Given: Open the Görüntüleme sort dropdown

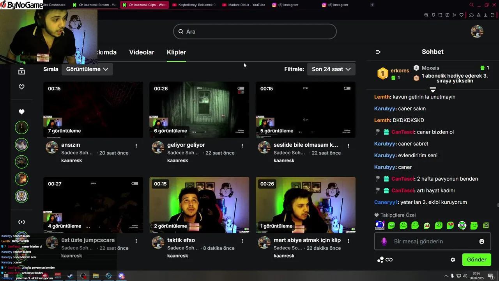Looking at the screenshot, I should 87,69.
